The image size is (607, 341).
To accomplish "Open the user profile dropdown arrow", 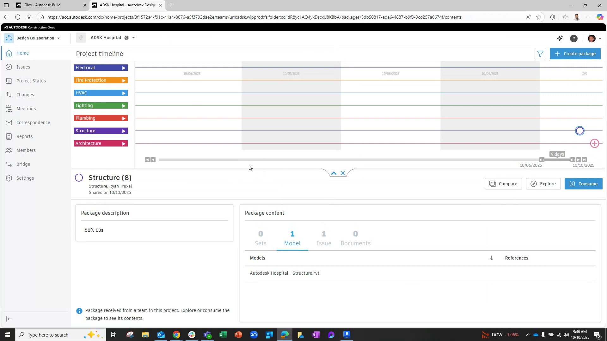I will pos(599,39).
